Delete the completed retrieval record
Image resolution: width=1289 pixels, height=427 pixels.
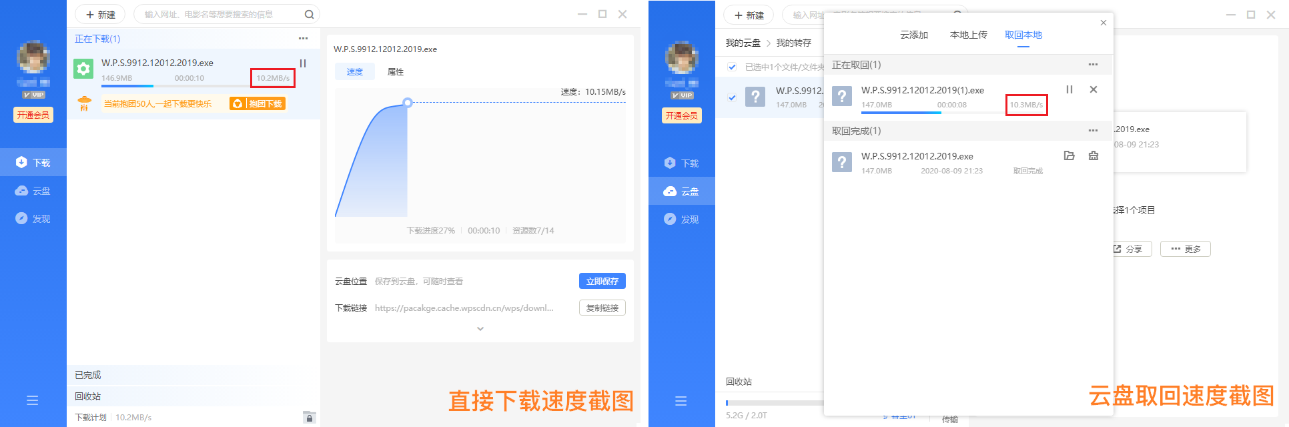coord(1093,155)
